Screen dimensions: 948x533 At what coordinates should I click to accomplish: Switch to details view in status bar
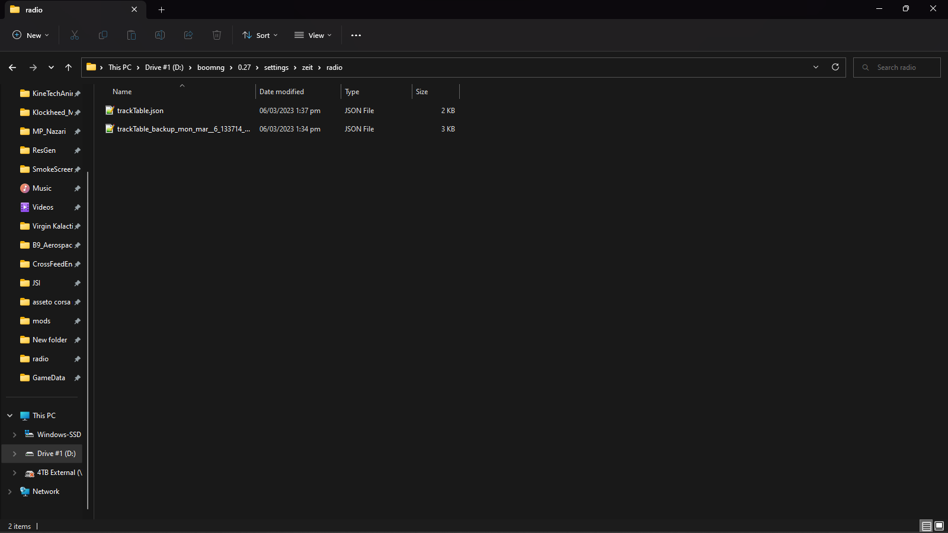(x=926, y=526)
